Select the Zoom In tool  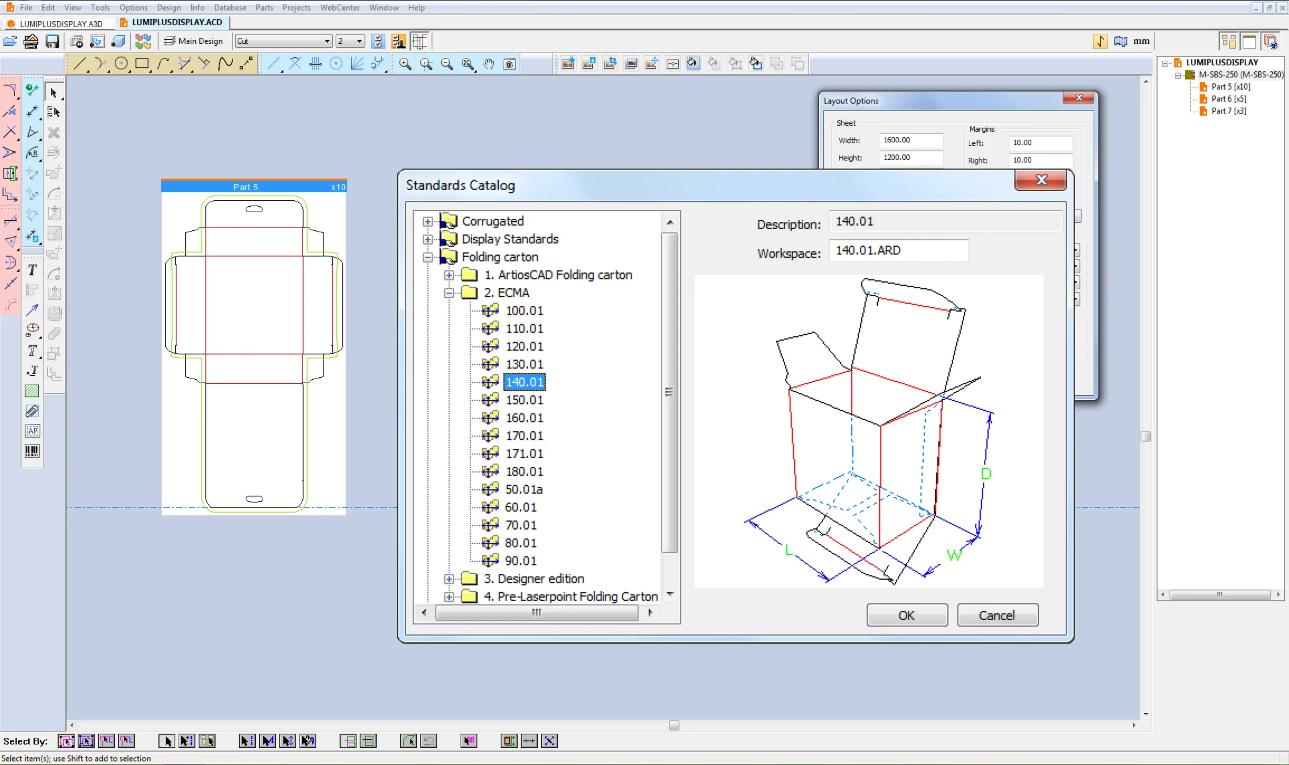click(x=406, y=63)
